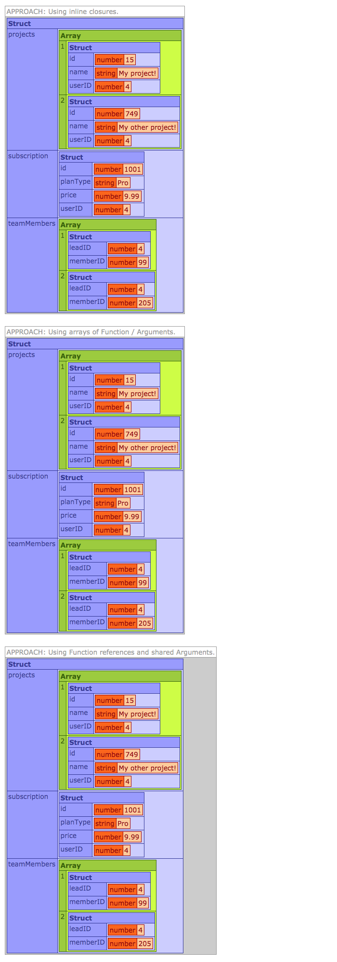Click 'Using Function references and shared Arguments' label
Image resolution: width=337 pixels, height=962 pixels.
(x=111, y=652)
